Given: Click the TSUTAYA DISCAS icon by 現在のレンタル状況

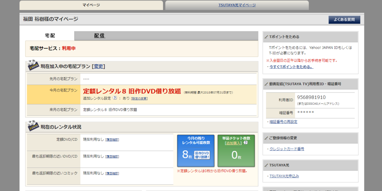Looking at the screenshot, I should pyautogui.click(x=33, y=126).
